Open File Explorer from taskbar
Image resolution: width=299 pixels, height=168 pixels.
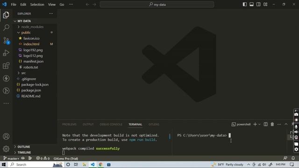pos(84,165)
